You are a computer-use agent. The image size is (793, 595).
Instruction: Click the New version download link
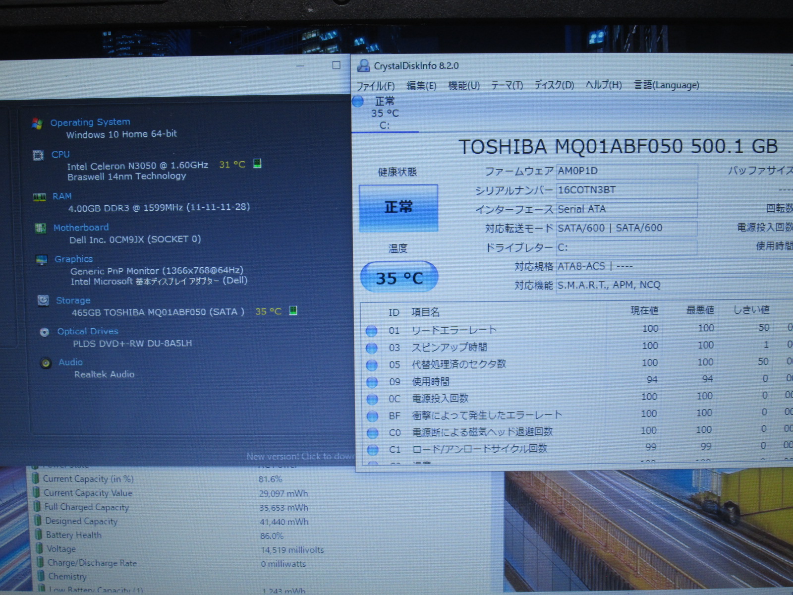coord(300,456)
